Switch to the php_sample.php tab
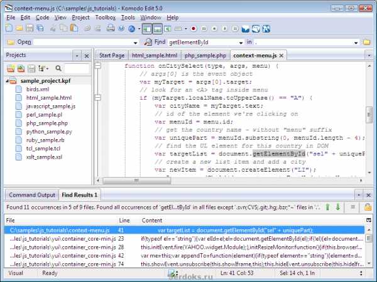 (x=205, y=55)
